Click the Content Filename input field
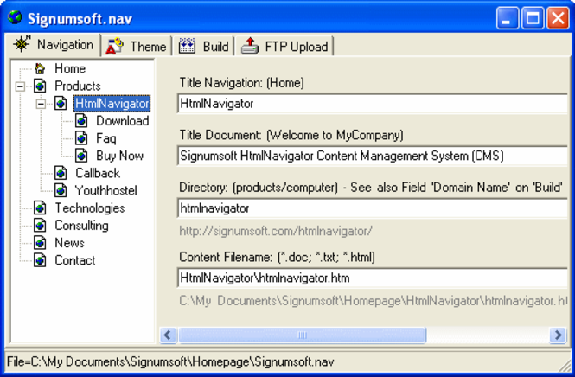 pos(372,278)
